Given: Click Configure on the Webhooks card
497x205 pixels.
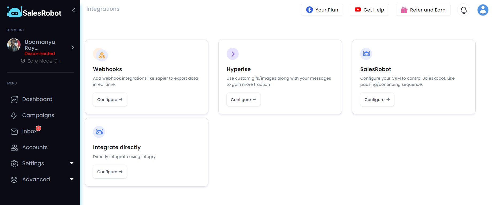Looking at the screenshot, I should (110, 99).
